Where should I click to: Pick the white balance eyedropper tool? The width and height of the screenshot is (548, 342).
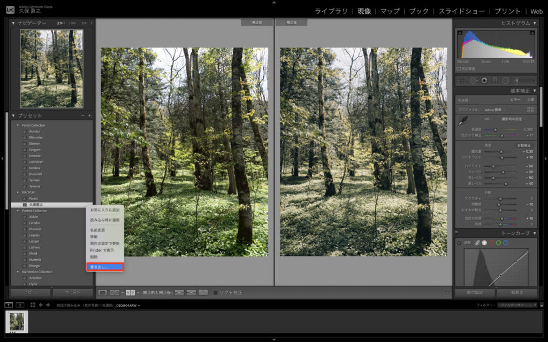pyautogui.click(x=463, y=121)
